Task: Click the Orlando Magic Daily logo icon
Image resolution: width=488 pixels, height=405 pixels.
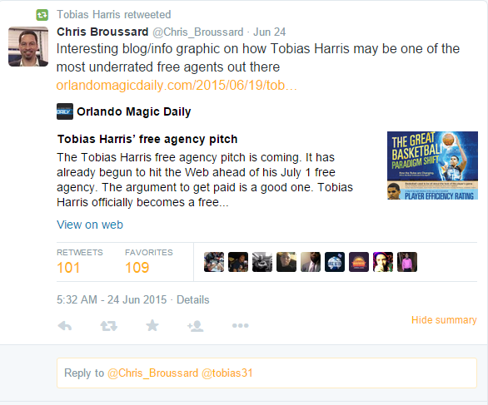Action: [x=65, y=111]
